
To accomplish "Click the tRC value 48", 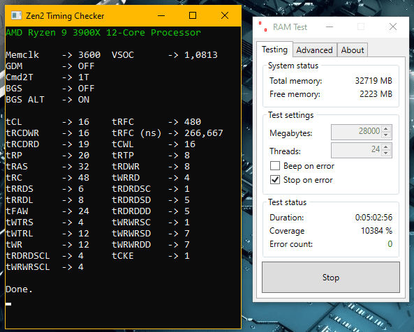I will point(84,178).
